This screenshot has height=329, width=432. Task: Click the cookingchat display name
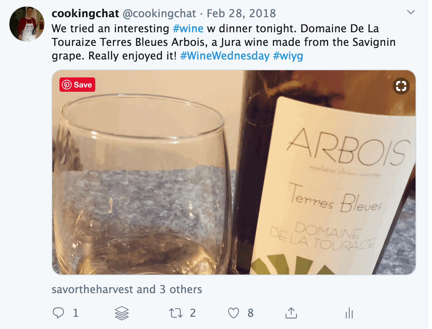coord(85,14)
